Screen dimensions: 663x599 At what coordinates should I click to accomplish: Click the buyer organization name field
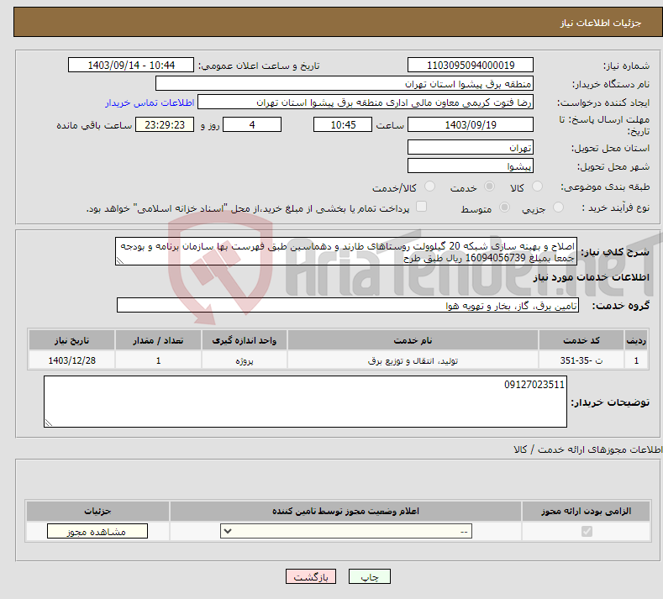coord(345,83)
